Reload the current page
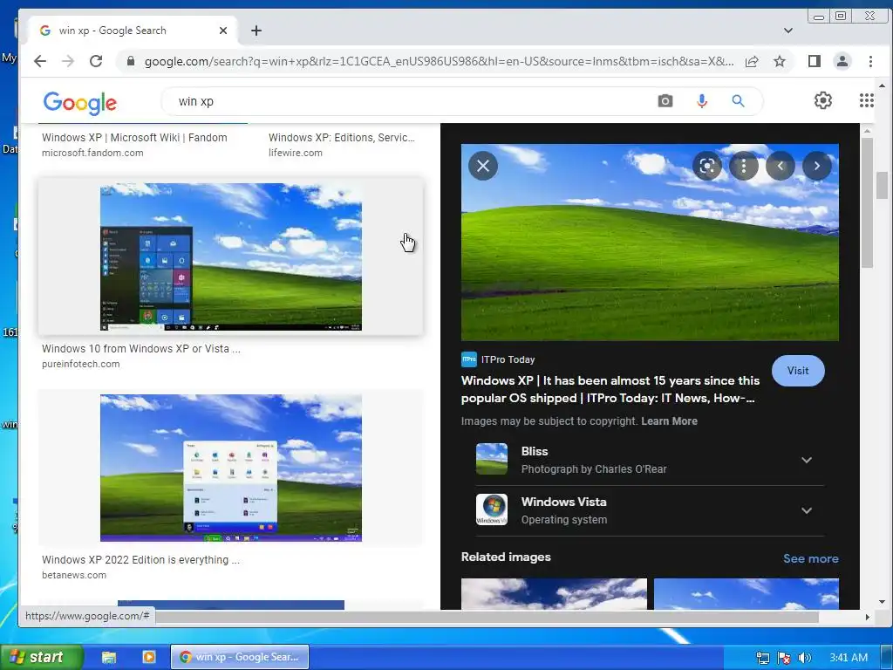The image size is (893, 670). tap(96, 61)
